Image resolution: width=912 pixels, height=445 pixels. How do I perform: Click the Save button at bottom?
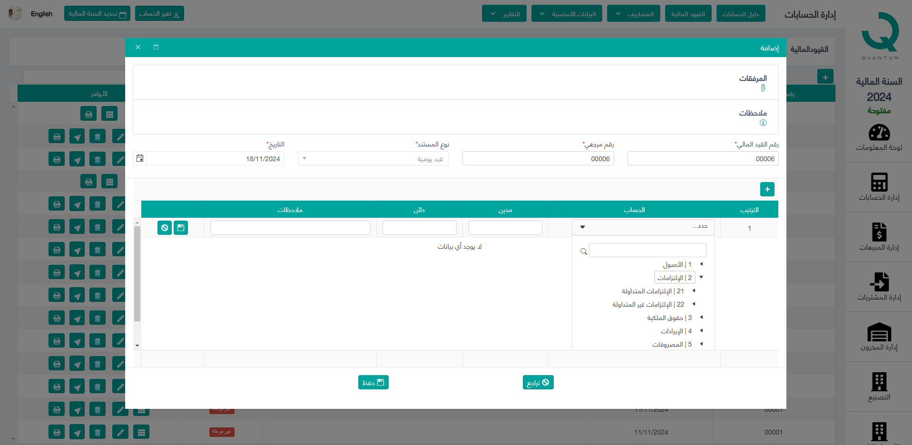point(373,382)
